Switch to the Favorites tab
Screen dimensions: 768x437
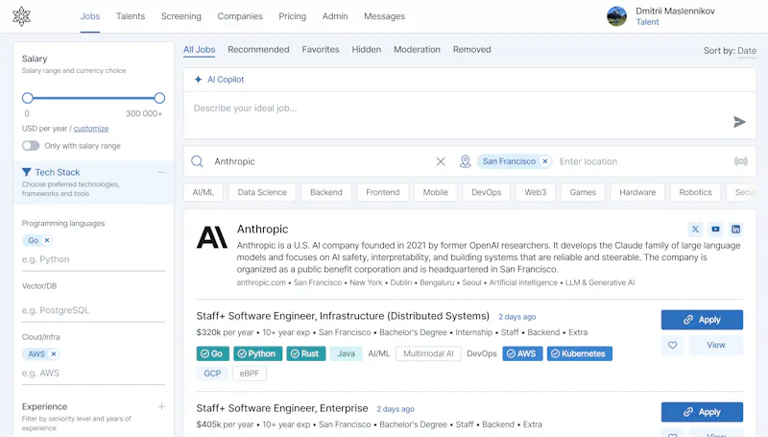click(321, 50)
